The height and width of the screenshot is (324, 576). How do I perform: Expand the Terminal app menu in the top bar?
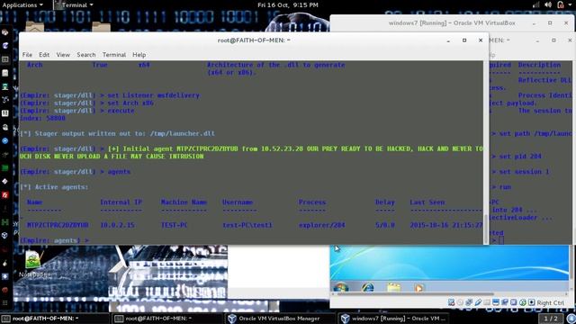pyautogui.click(x=75, y=4)
